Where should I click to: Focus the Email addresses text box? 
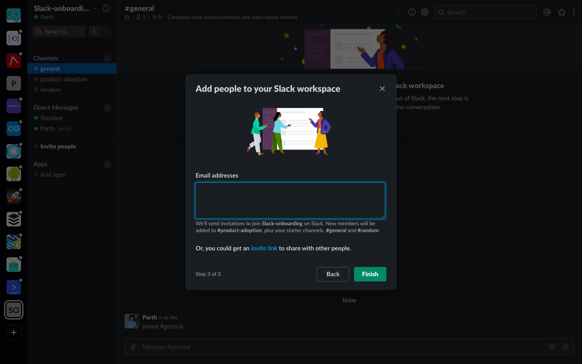pyautogui.click(x=290, y=201)
